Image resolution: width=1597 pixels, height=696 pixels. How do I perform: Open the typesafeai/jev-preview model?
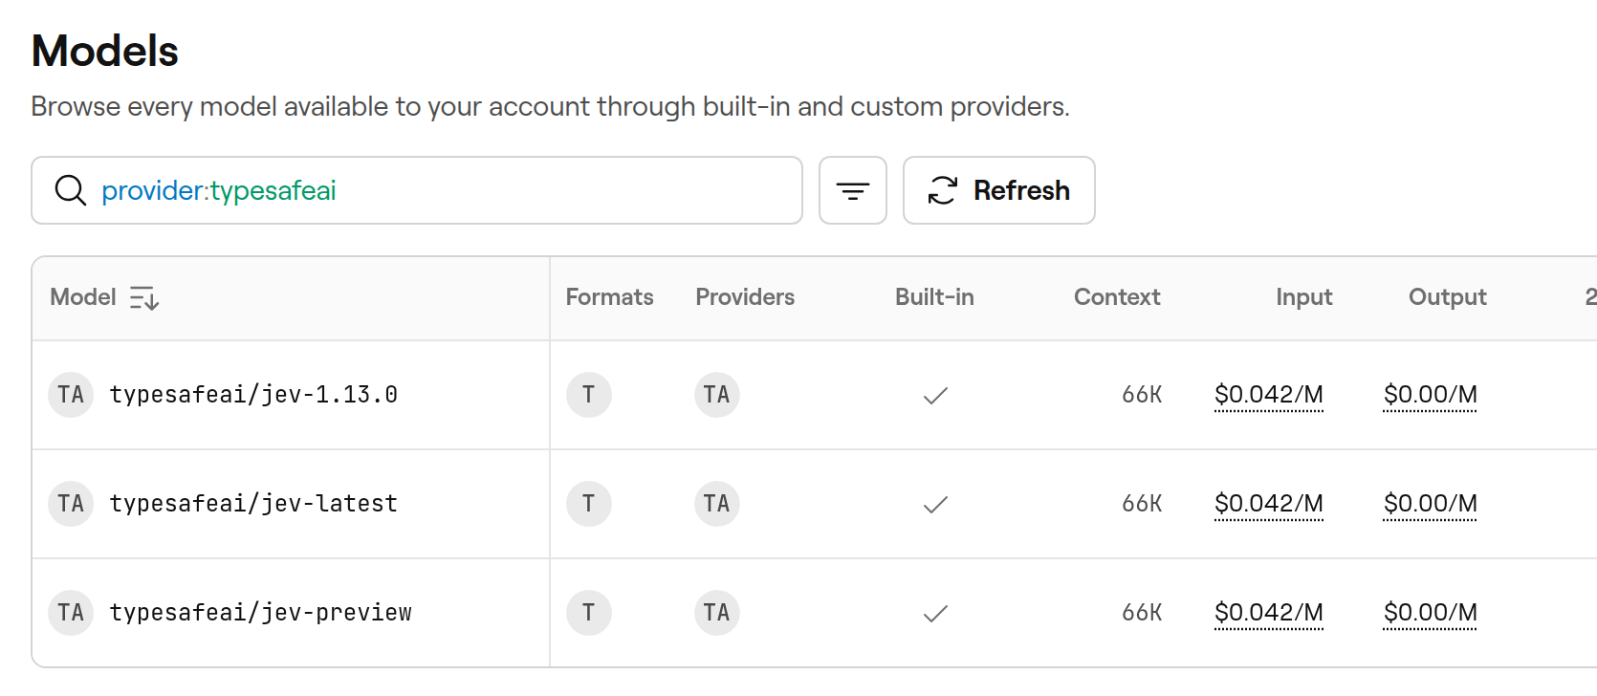point(260,613)
